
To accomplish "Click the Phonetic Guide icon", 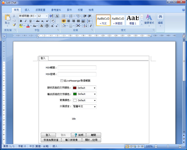I will click(x=51, y=16).
